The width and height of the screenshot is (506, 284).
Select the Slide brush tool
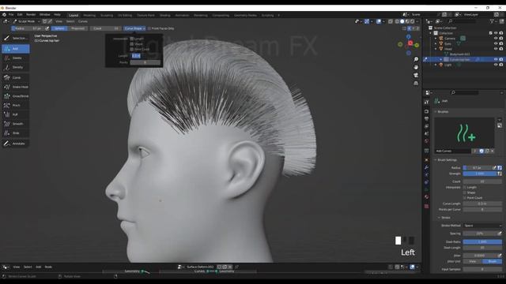(x=16, y=133)
